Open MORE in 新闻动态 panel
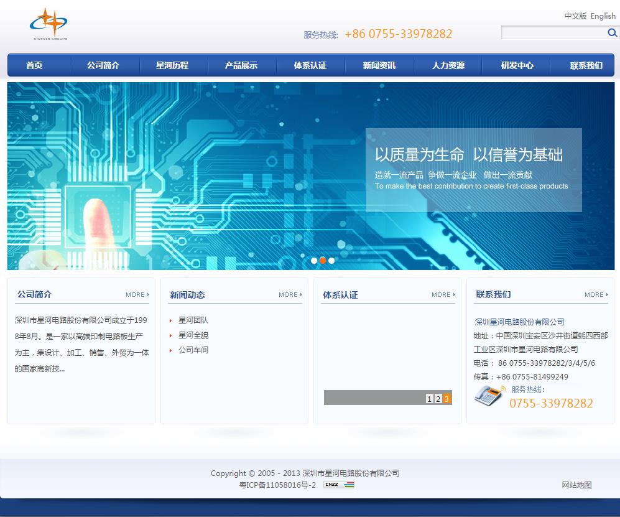620x517 pixels. [290, 295]
